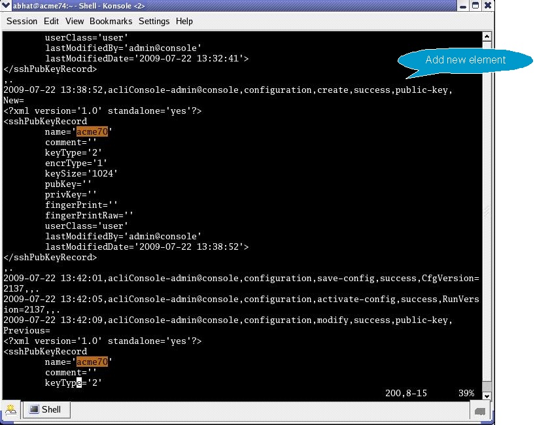Click the keyType line with cursor at bottom
Image resolution: width=535 pixels, height=425 pixels.
pos(73,383)
